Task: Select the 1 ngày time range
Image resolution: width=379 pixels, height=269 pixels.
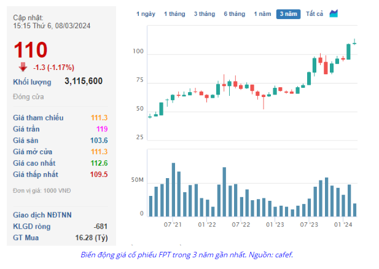Action: coord(146,14)
